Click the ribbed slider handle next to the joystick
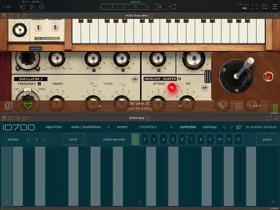This screenshot has height=210, width=280. tap(208, 76)
